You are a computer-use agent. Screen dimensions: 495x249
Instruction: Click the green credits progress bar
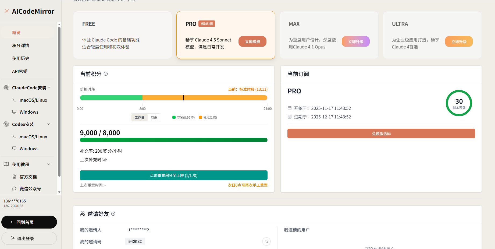tap(174, 140)
